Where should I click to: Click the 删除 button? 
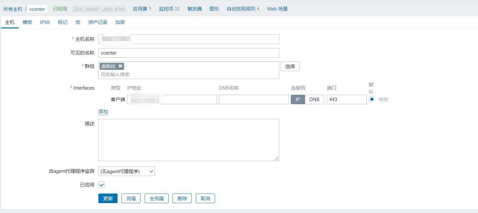[x=182, y=198]
